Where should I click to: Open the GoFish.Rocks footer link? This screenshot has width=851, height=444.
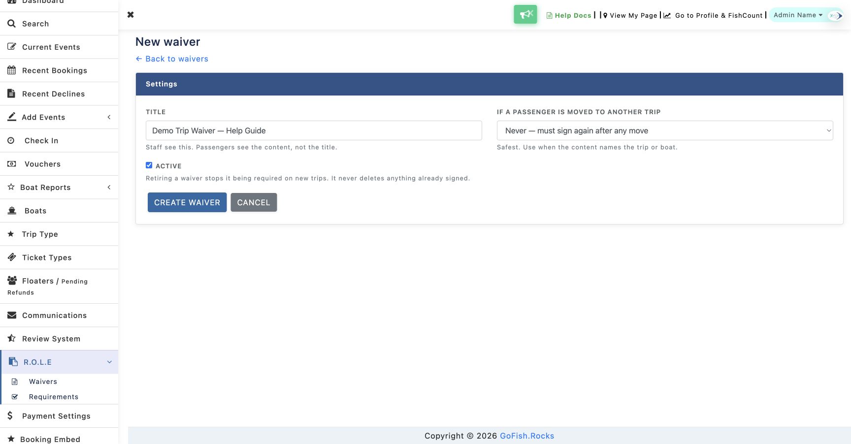(527, 436)
